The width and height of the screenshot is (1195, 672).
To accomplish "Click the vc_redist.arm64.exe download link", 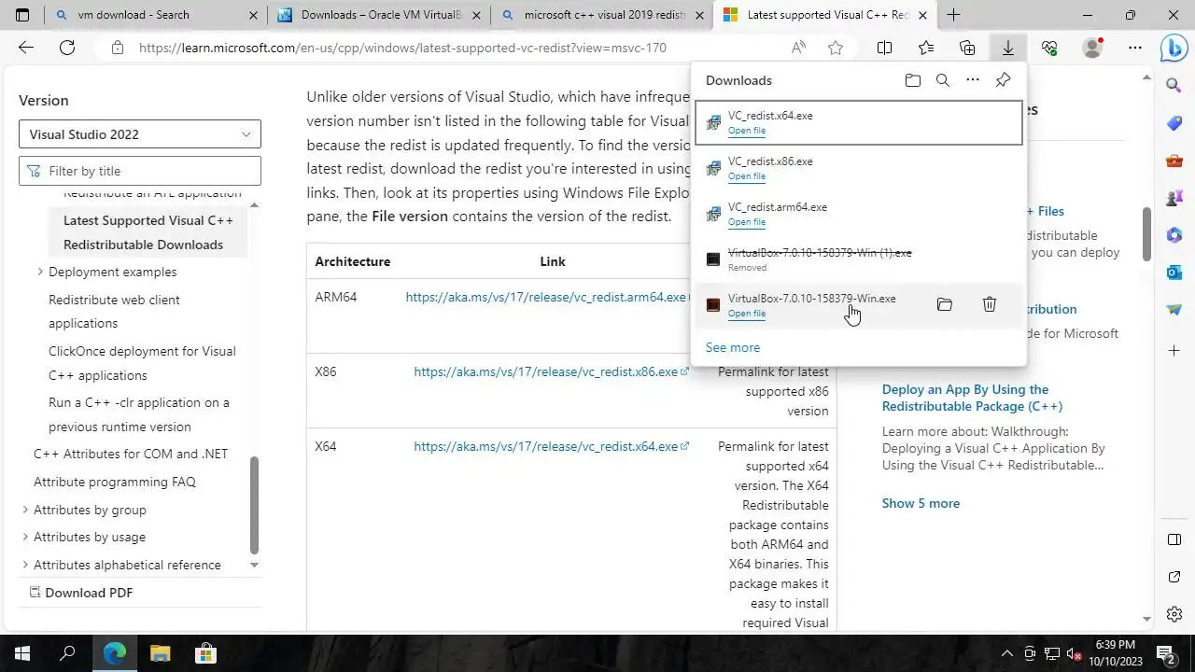I will pos(548,297).
